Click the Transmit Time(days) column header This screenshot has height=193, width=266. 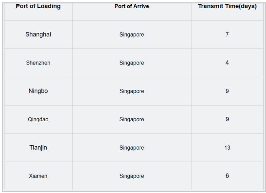tap(227, 6)
